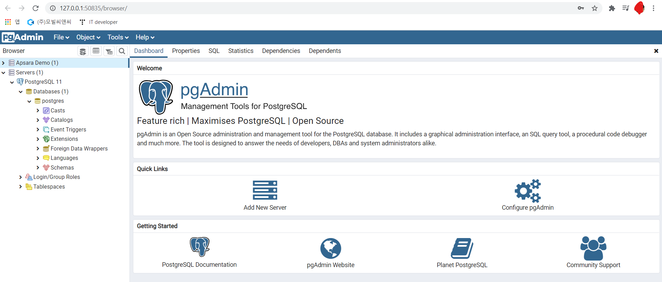Collapse the Databases (1) node
The height and width of the screenshot is (282, 662).
20,92
